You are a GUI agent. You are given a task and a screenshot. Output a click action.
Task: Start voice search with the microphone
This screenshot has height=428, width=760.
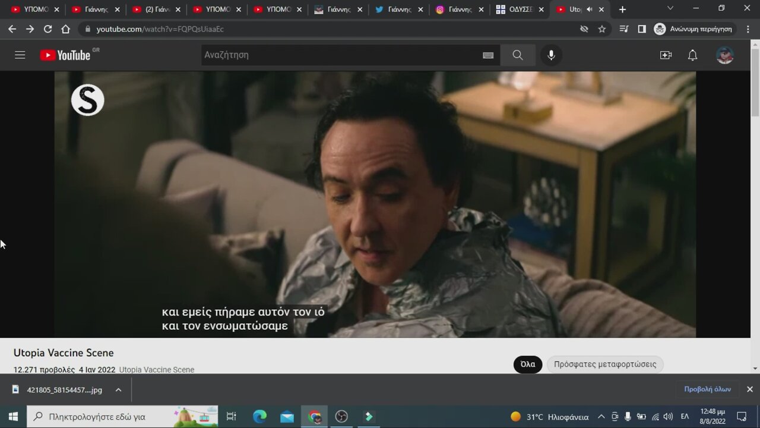[551, 55]
